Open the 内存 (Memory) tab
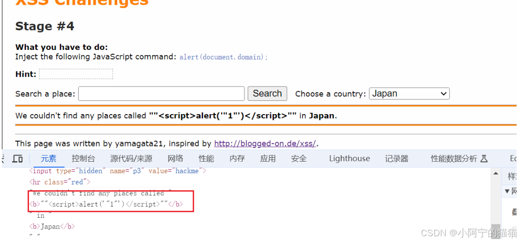 pyautogui.click(x=237, y=159)
